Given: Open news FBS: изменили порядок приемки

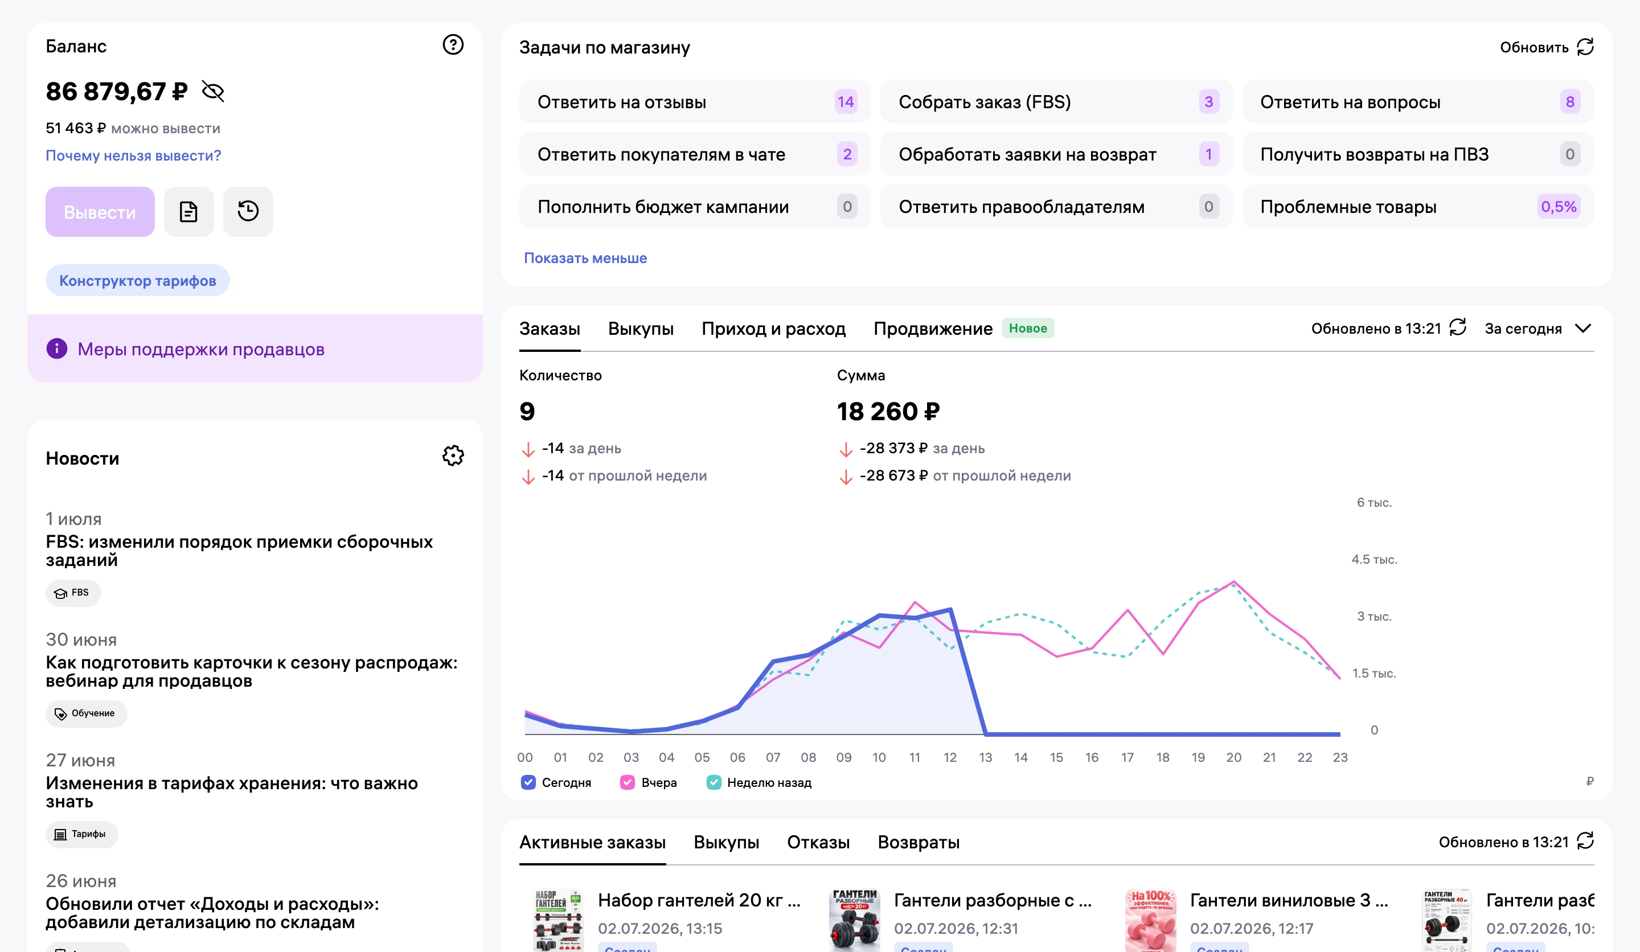Looking at the screenshot, I should [x=239, y=551].
